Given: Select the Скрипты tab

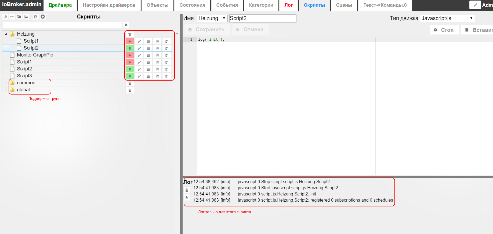Looking at the screenshot, I should click(314, 5).
